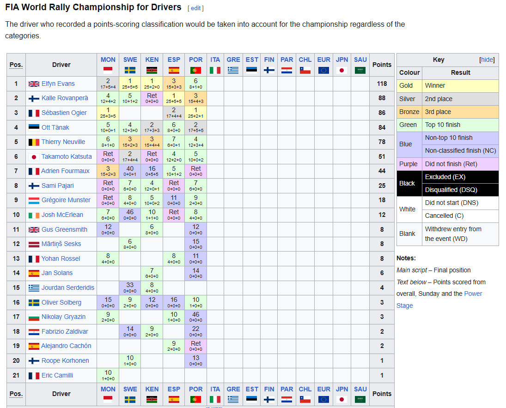Open Gus Greensmith driver page
This screenshot has width=506, height=408.
64,229
